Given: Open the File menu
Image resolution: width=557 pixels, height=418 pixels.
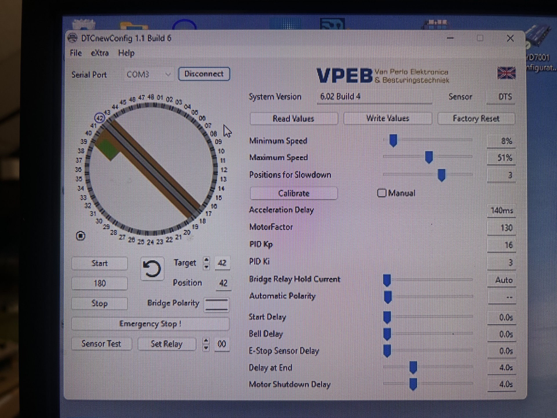Looking at the screenshot, I should coord(76,53).
